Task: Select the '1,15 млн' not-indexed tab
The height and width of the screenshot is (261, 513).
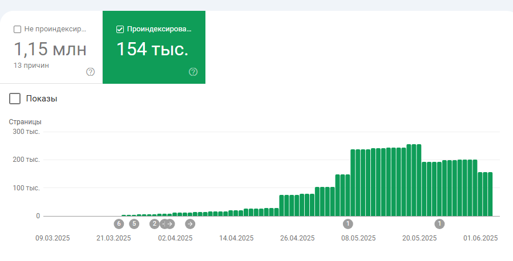Action: pos(51,47)
